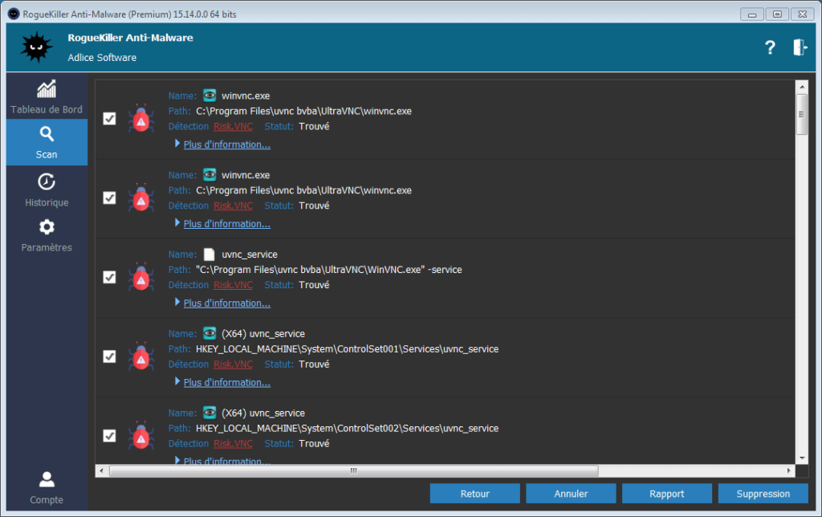Click the red bug icon for ControlSet001 entry
The height and width of the screenshot is (517, 822).
pyautogui.click(x=141, y=356)
